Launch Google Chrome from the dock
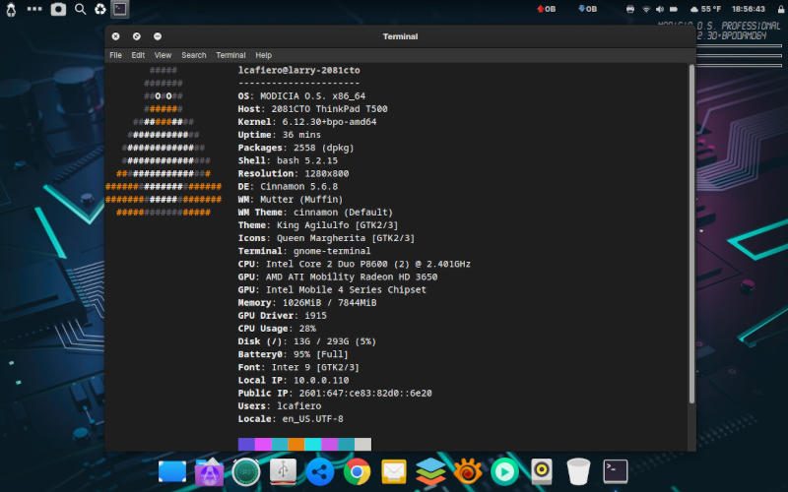This screenshot has height=492, width=788. coord(357,472)
